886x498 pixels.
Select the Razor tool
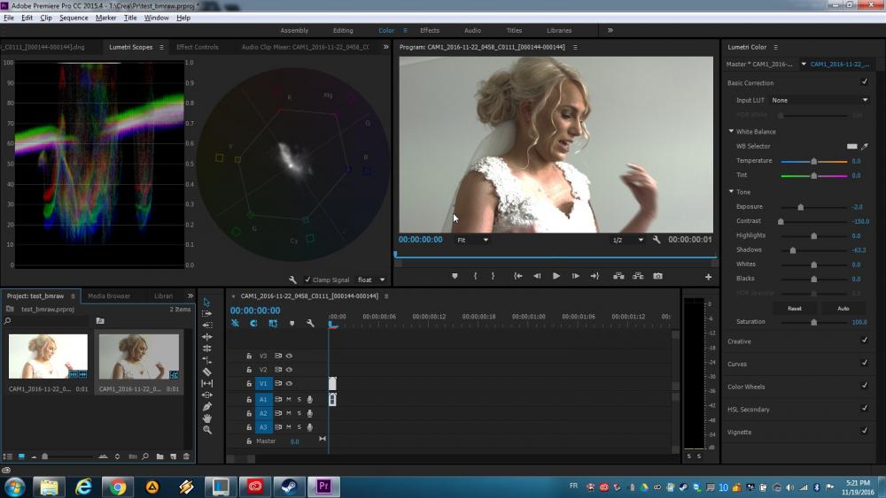point(206,372)
